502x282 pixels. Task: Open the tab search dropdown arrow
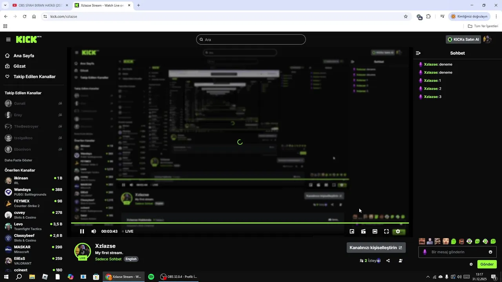(x=5, y=5)
